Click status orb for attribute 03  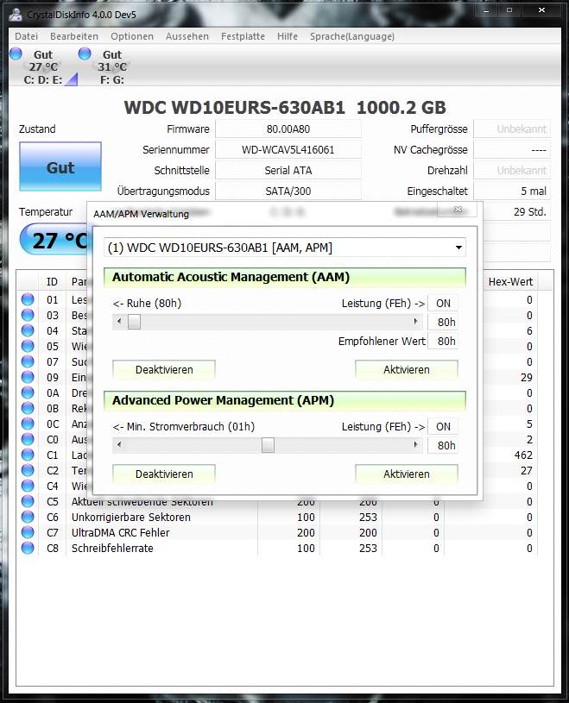point(28,315)
